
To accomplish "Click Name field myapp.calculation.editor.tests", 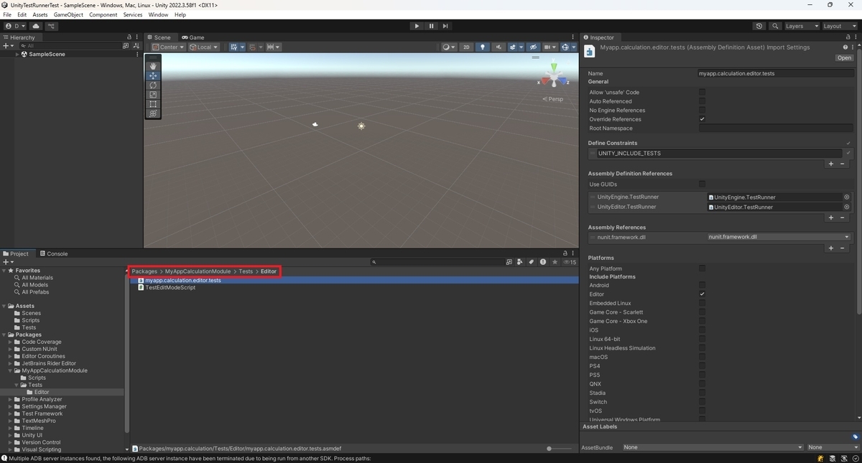I will (776, 73).
